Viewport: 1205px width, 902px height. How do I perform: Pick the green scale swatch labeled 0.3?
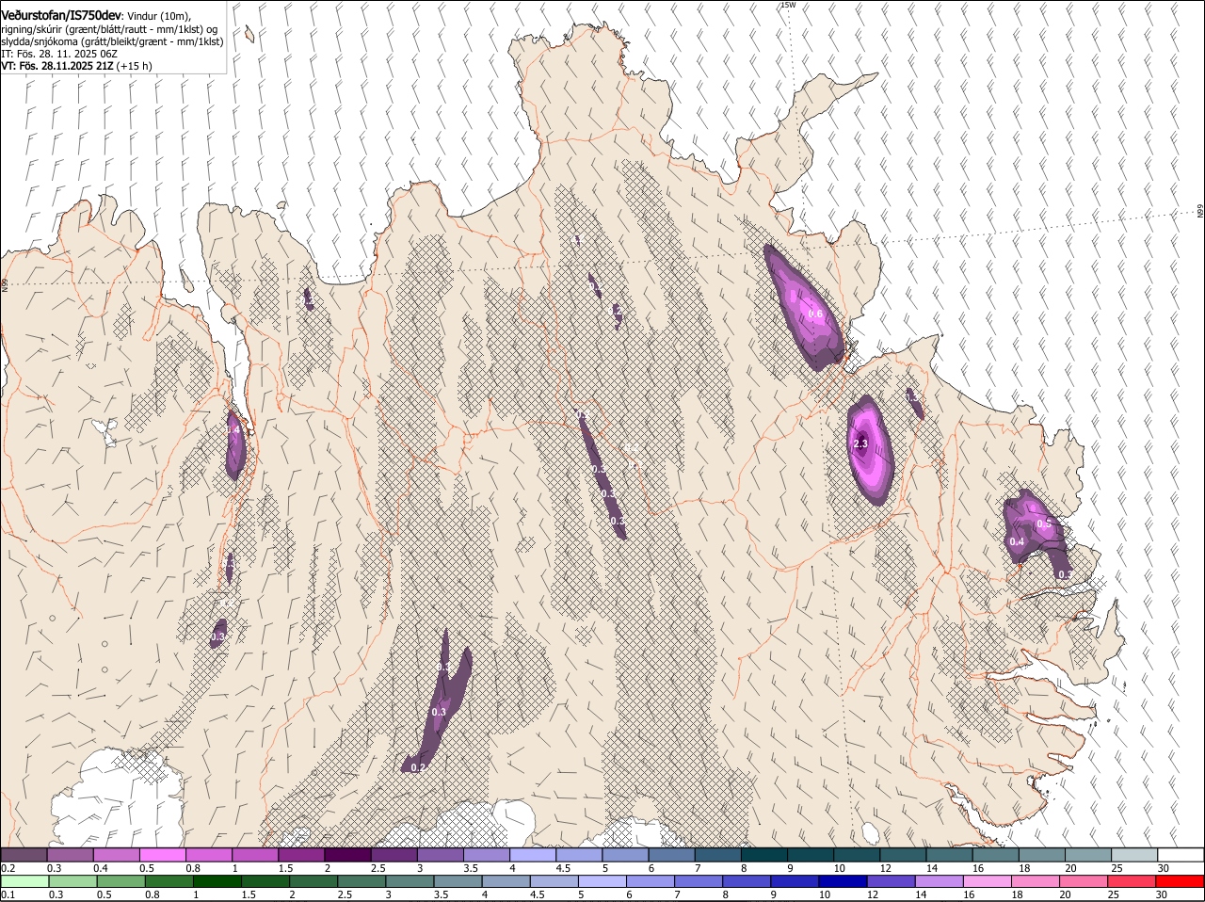tap(72, 881)
